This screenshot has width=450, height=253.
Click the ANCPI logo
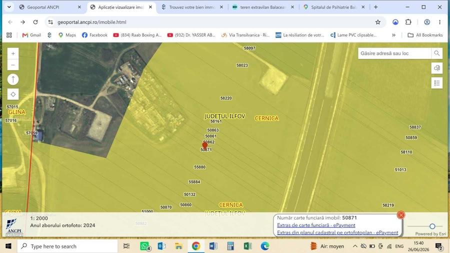point(14,227)
